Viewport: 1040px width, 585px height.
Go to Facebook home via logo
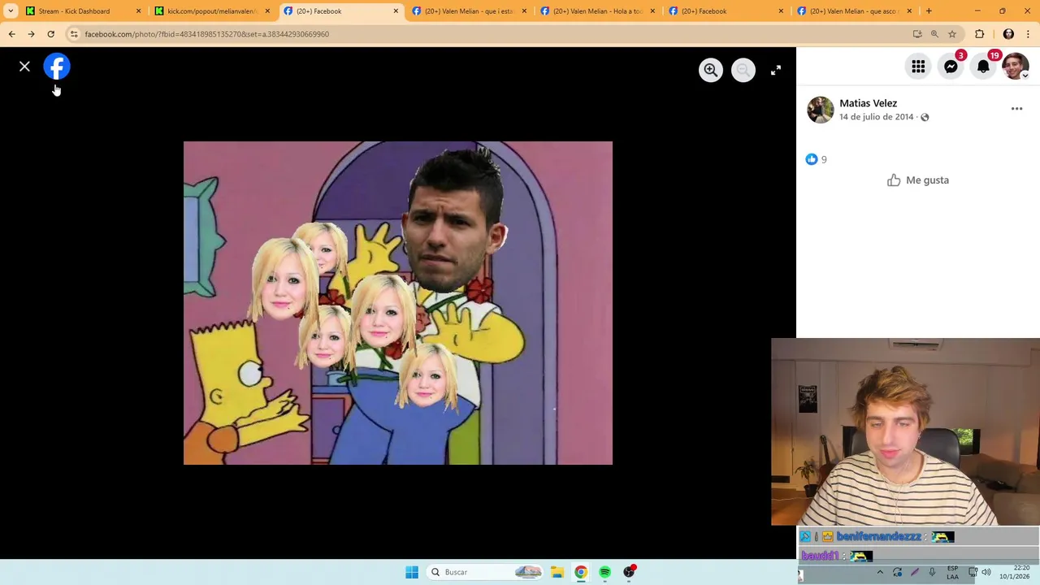[57, 67]
